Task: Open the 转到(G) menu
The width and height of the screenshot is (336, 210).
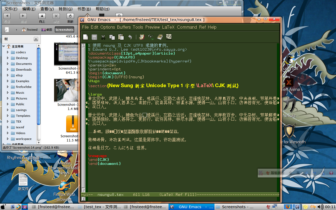Action: tap(66, 9)
